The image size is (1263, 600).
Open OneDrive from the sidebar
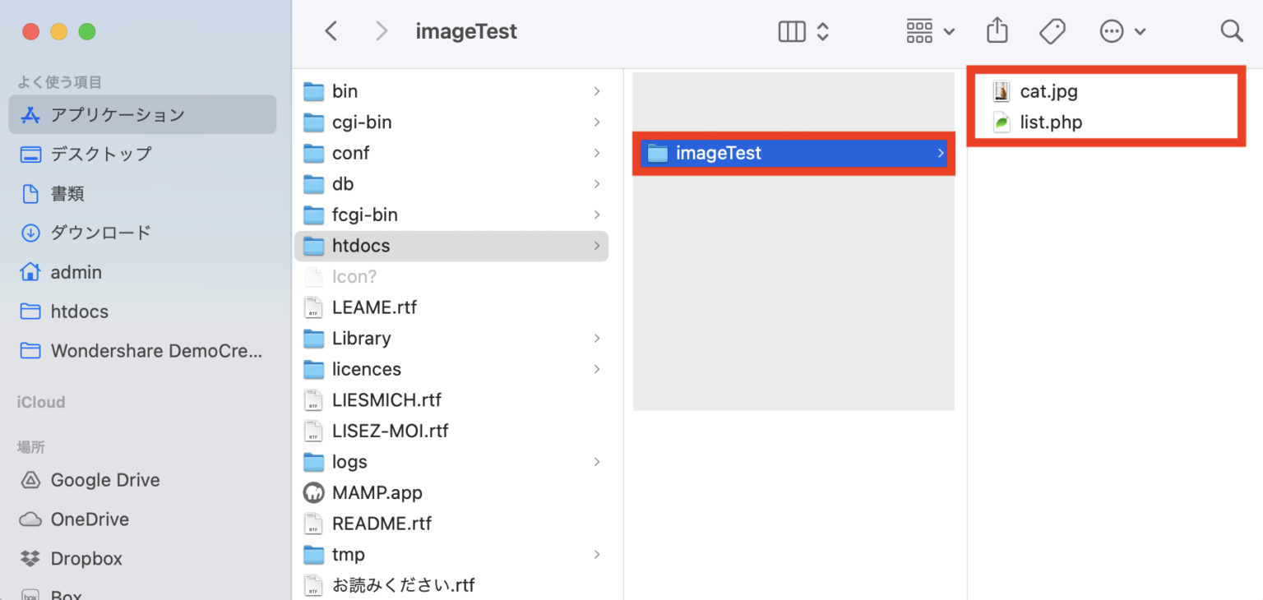(90, 519)
